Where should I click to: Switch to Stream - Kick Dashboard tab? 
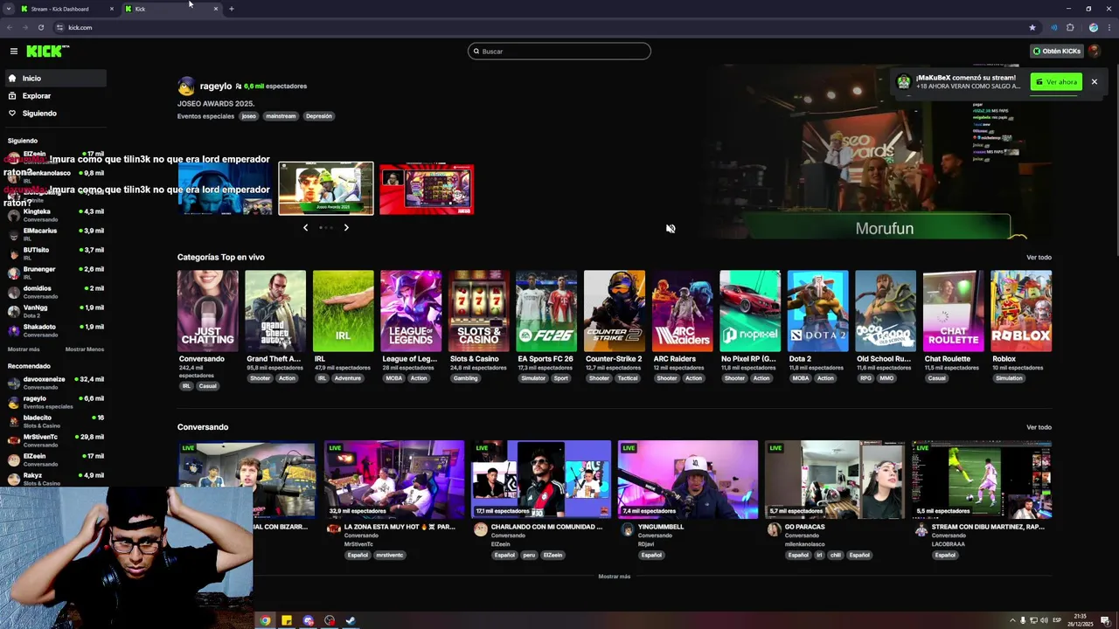68,9
